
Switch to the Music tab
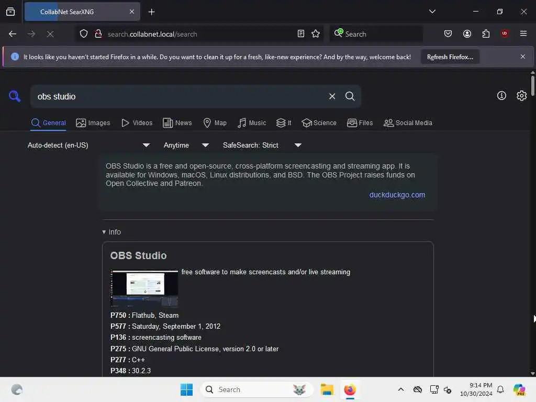(252, 122)
